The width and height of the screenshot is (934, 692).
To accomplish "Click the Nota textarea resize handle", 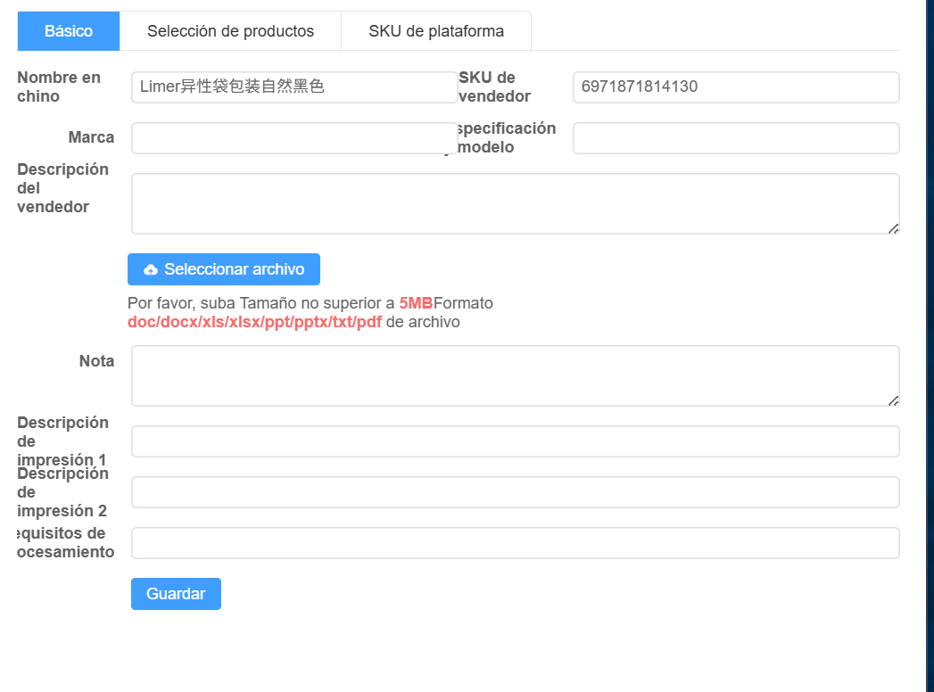I will [x=893, y=400].
